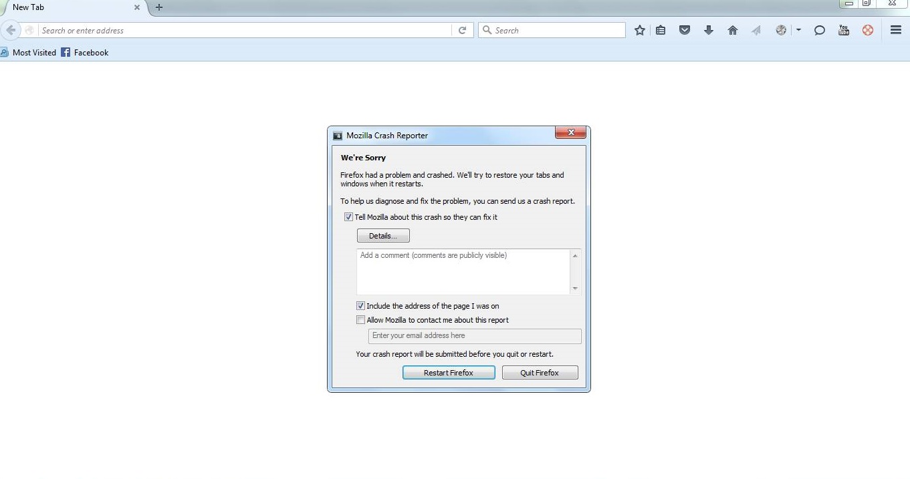Click the Quit Firefox button
Screen dimensions: 910x479
(540, 373)
